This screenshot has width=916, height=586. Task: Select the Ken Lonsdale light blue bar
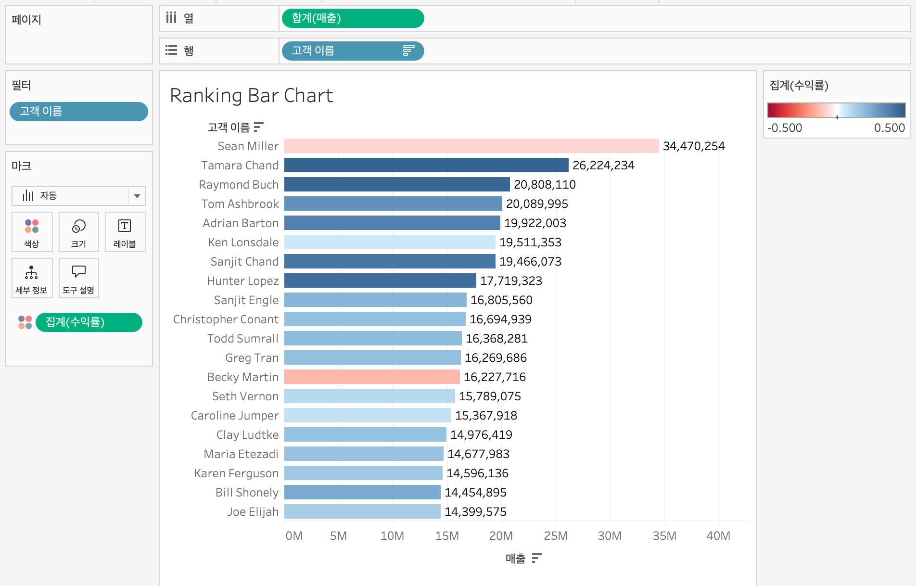tap(390, 242)
